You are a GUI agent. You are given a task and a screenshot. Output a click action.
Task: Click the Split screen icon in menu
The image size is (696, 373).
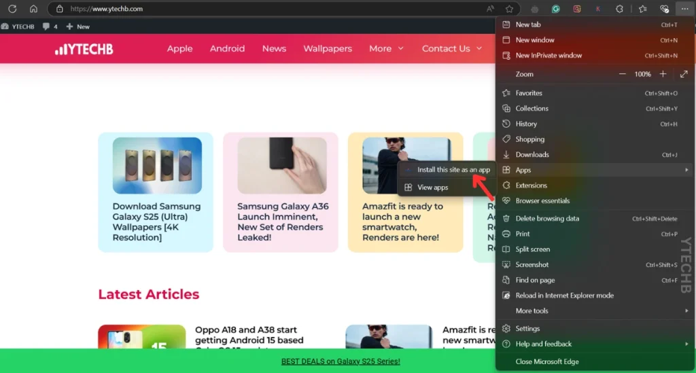click(x=506, y=249)
